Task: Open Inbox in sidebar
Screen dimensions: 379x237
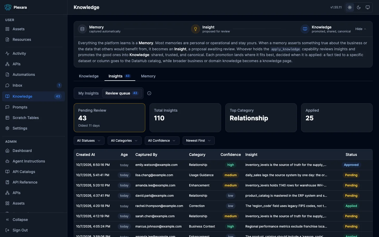Action: [33, 85]
